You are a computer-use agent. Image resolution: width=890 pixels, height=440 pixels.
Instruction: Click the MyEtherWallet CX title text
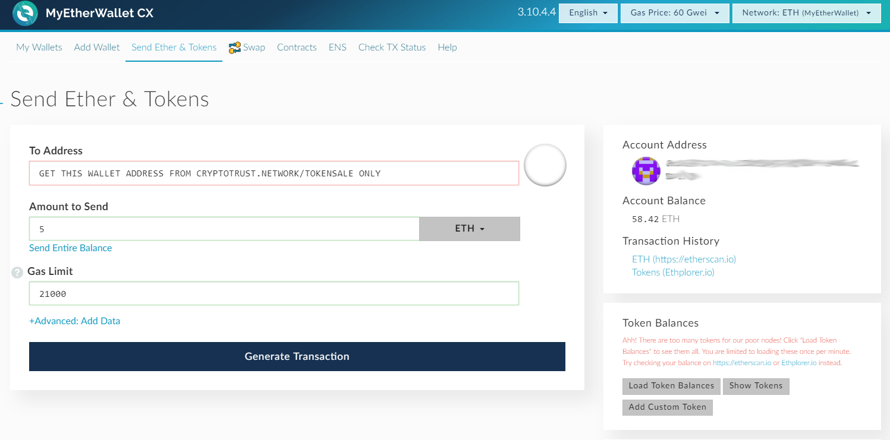[99, 12]
